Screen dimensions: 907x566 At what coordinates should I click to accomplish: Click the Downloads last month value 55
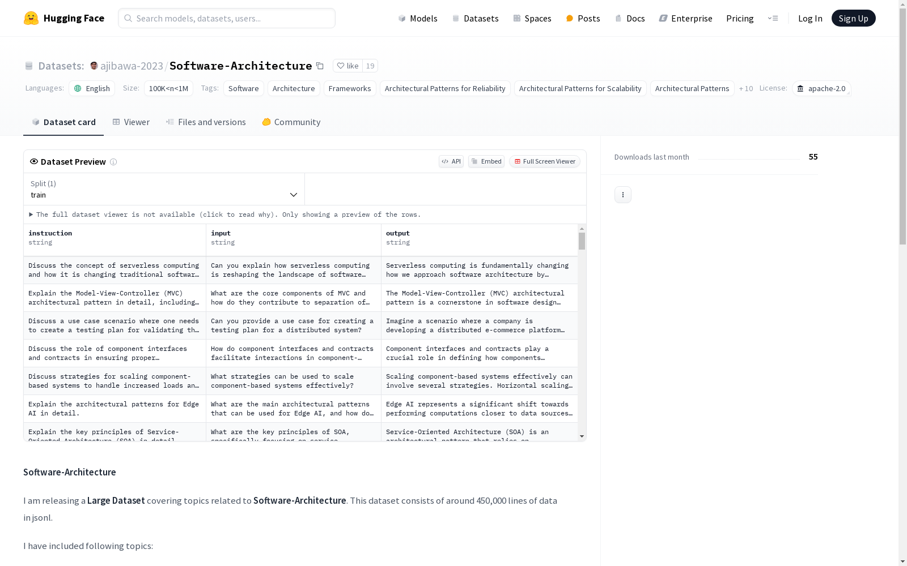point(813,157)
